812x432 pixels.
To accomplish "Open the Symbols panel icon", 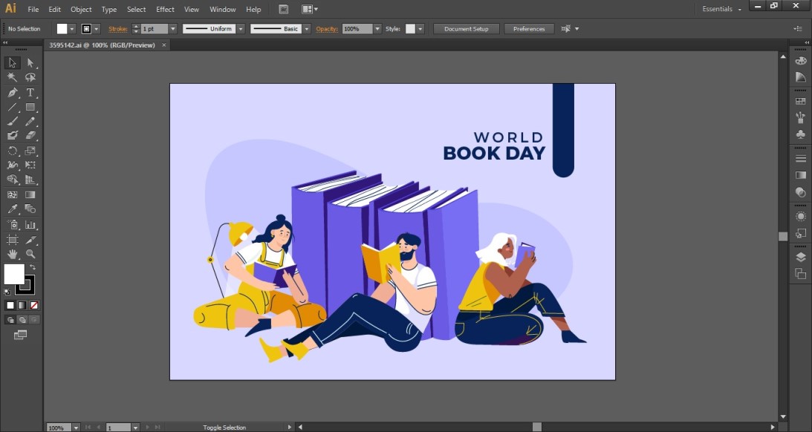I will pyautogui.click(x=801, y=134).
